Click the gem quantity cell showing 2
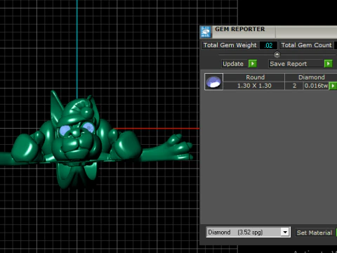 pos(294,86)
